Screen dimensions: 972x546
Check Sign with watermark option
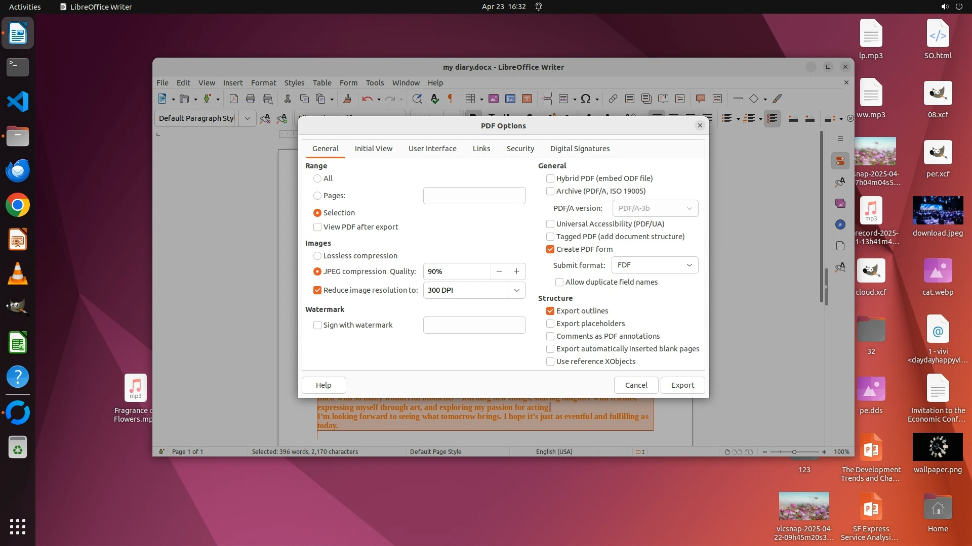317,325
